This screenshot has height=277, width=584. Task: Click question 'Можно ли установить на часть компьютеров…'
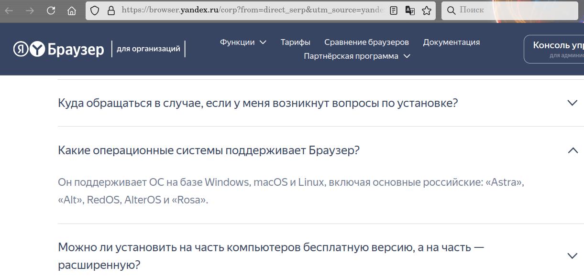click(271, 256)
